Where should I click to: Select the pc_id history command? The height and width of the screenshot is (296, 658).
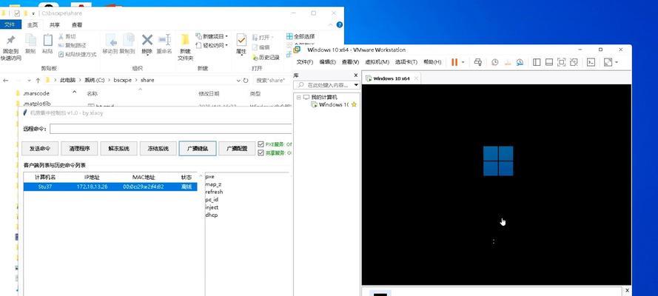pos(212,200)
